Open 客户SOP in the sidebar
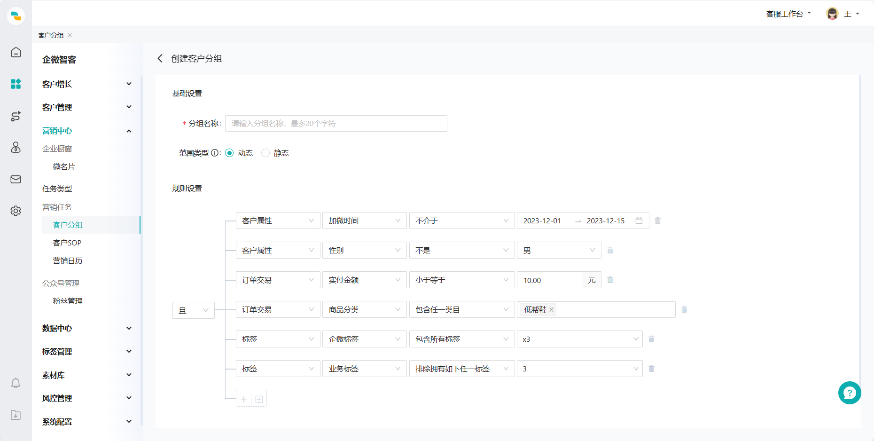This screenshot has width=874, height=441. pyautogui.click(x=67, y=243)
